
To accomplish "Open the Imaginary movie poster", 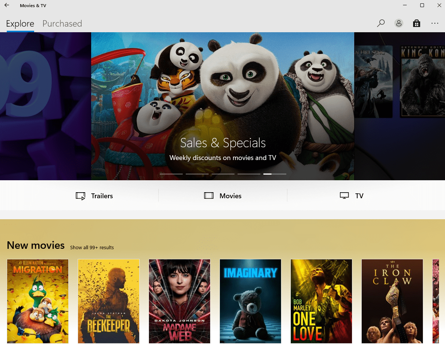I will point(250,301).
